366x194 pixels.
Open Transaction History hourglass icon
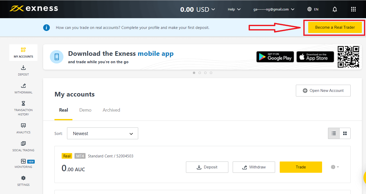23,103
